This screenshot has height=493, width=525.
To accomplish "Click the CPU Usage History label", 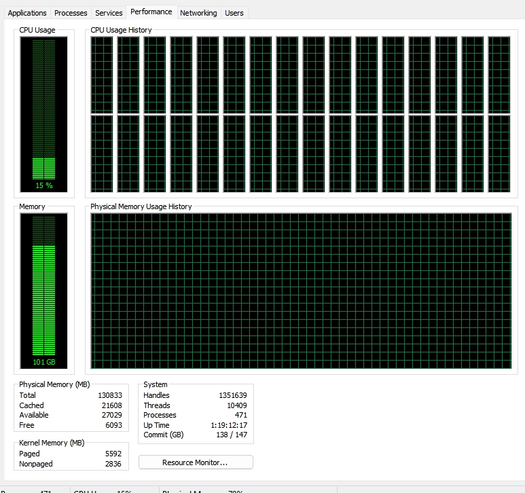I will pos(121,30).
